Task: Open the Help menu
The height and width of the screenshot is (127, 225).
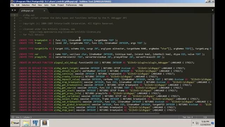Action: tap(81, 5)
